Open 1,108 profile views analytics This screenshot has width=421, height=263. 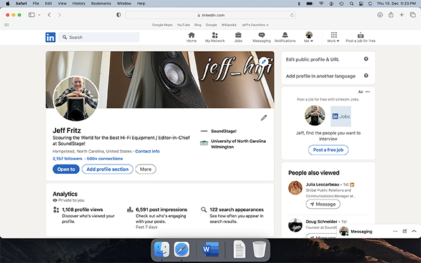pyautogui.click(x=82, y=209)
